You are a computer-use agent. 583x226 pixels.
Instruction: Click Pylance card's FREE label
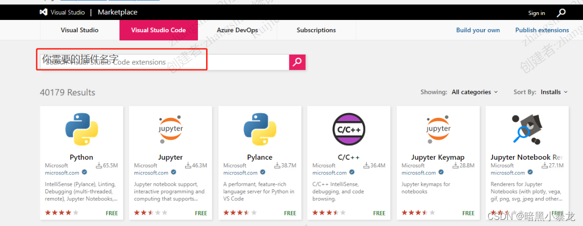coord(290,213)
